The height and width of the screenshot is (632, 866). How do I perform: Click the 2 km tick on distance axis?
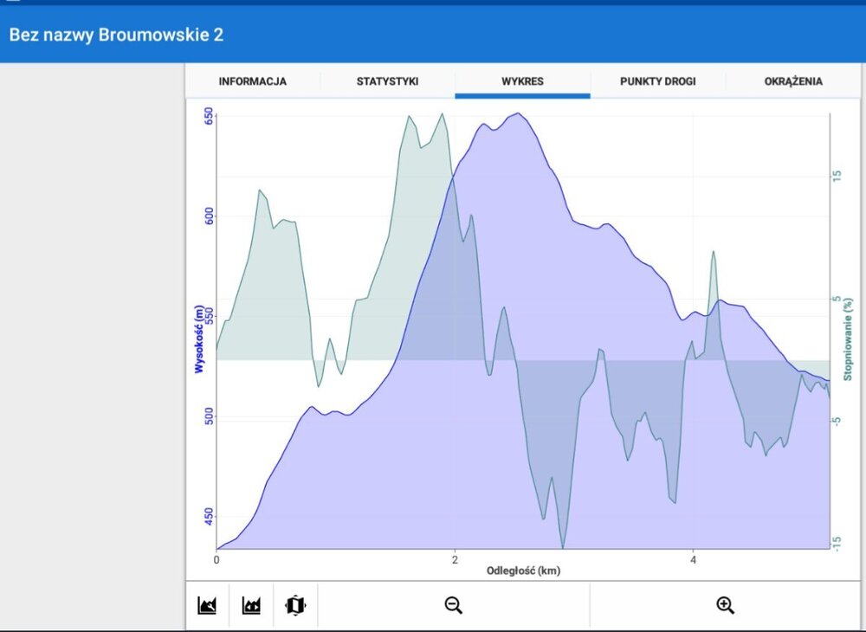tap(455, 559)
